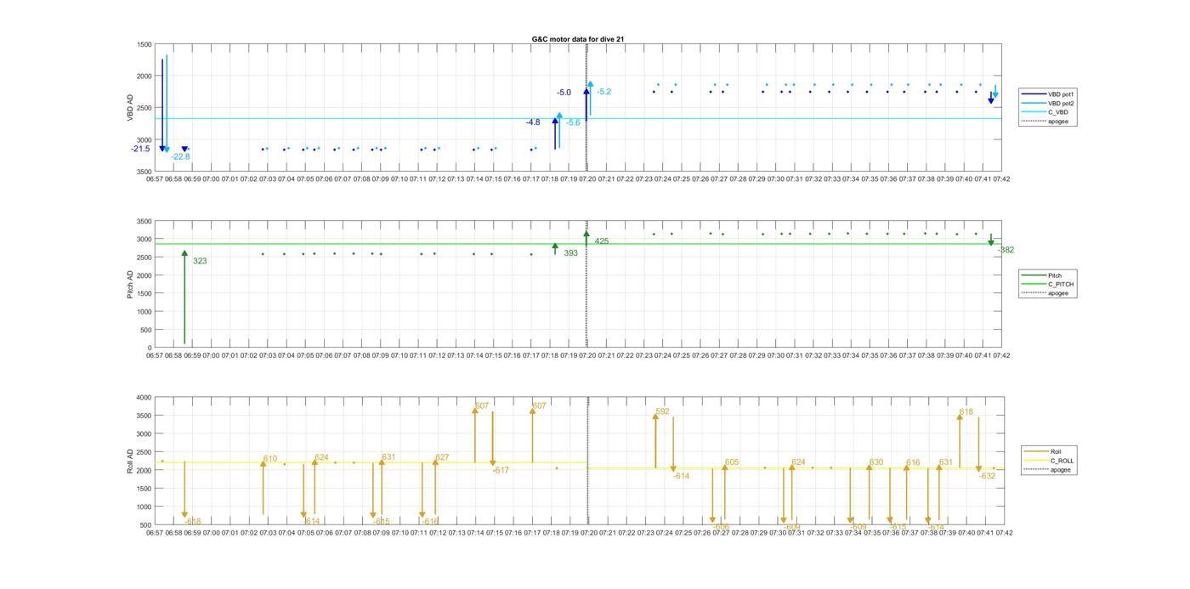The height and width of the screenshot is (589, 1190).
Task: Click the '-382' pitch data label
Action: 1006,250
